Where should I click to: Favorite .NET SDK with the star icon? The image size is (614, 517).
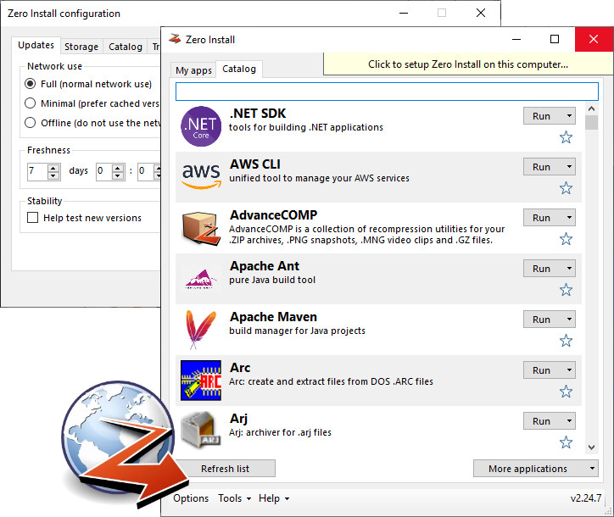(566, 137)
